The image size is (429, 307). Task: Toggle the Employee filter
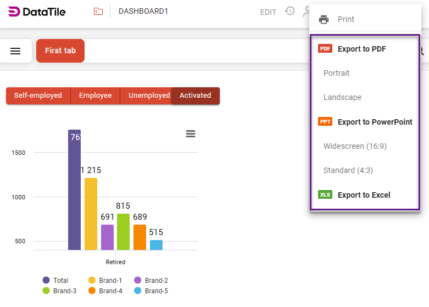click(95, 96)
